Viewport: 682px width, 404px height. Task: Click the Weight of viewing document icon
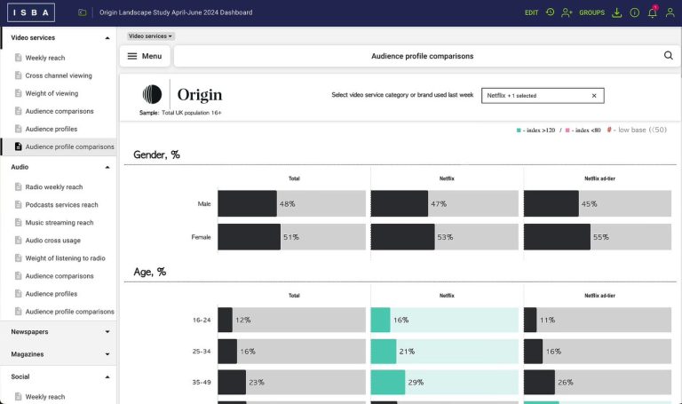(19, 93)
